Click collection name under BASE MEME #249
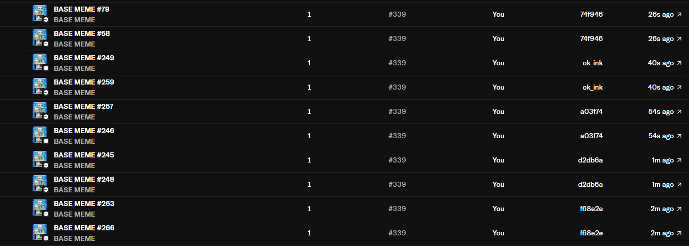 (x=74, y=68)
